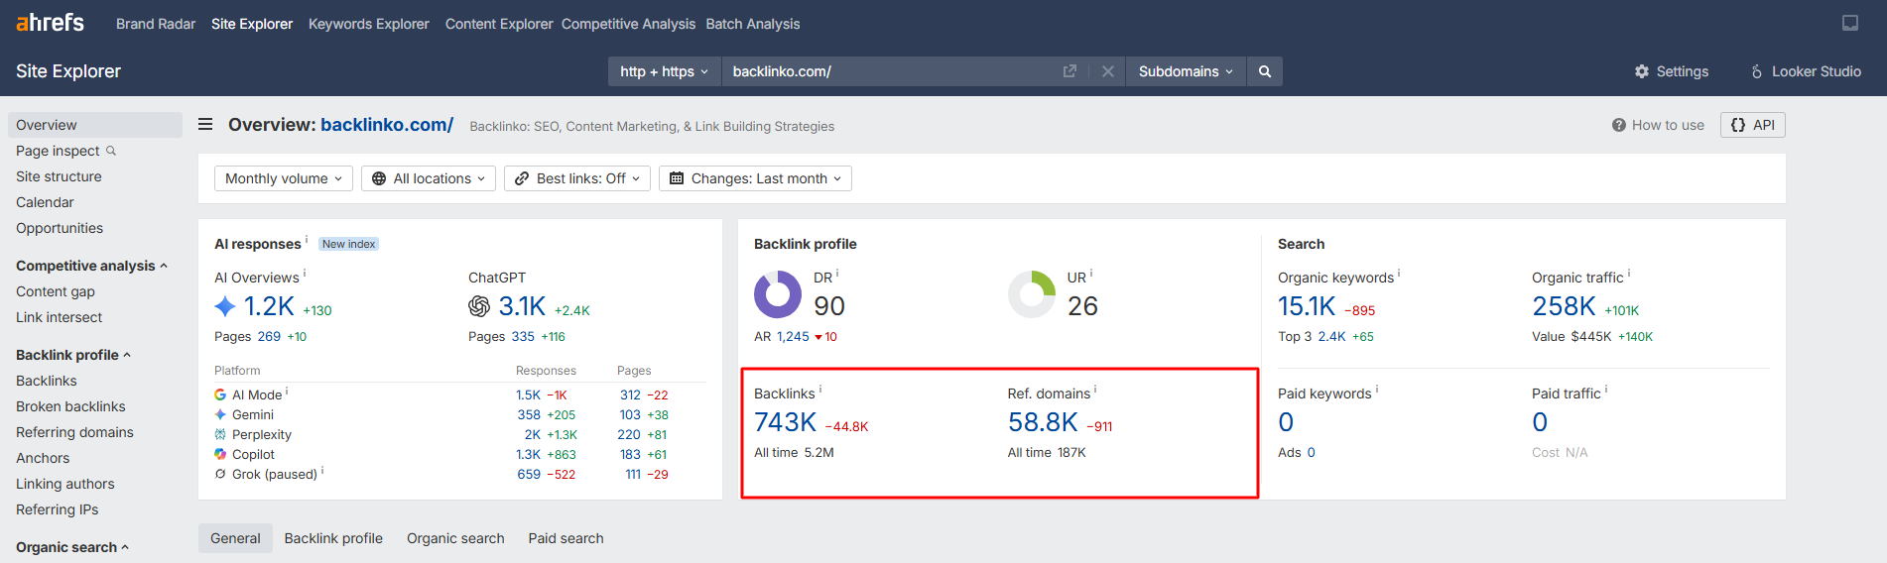Screen dimensions: 1887x563
Task: Click the Google AI Mode icon
Action: click(220, 394)
